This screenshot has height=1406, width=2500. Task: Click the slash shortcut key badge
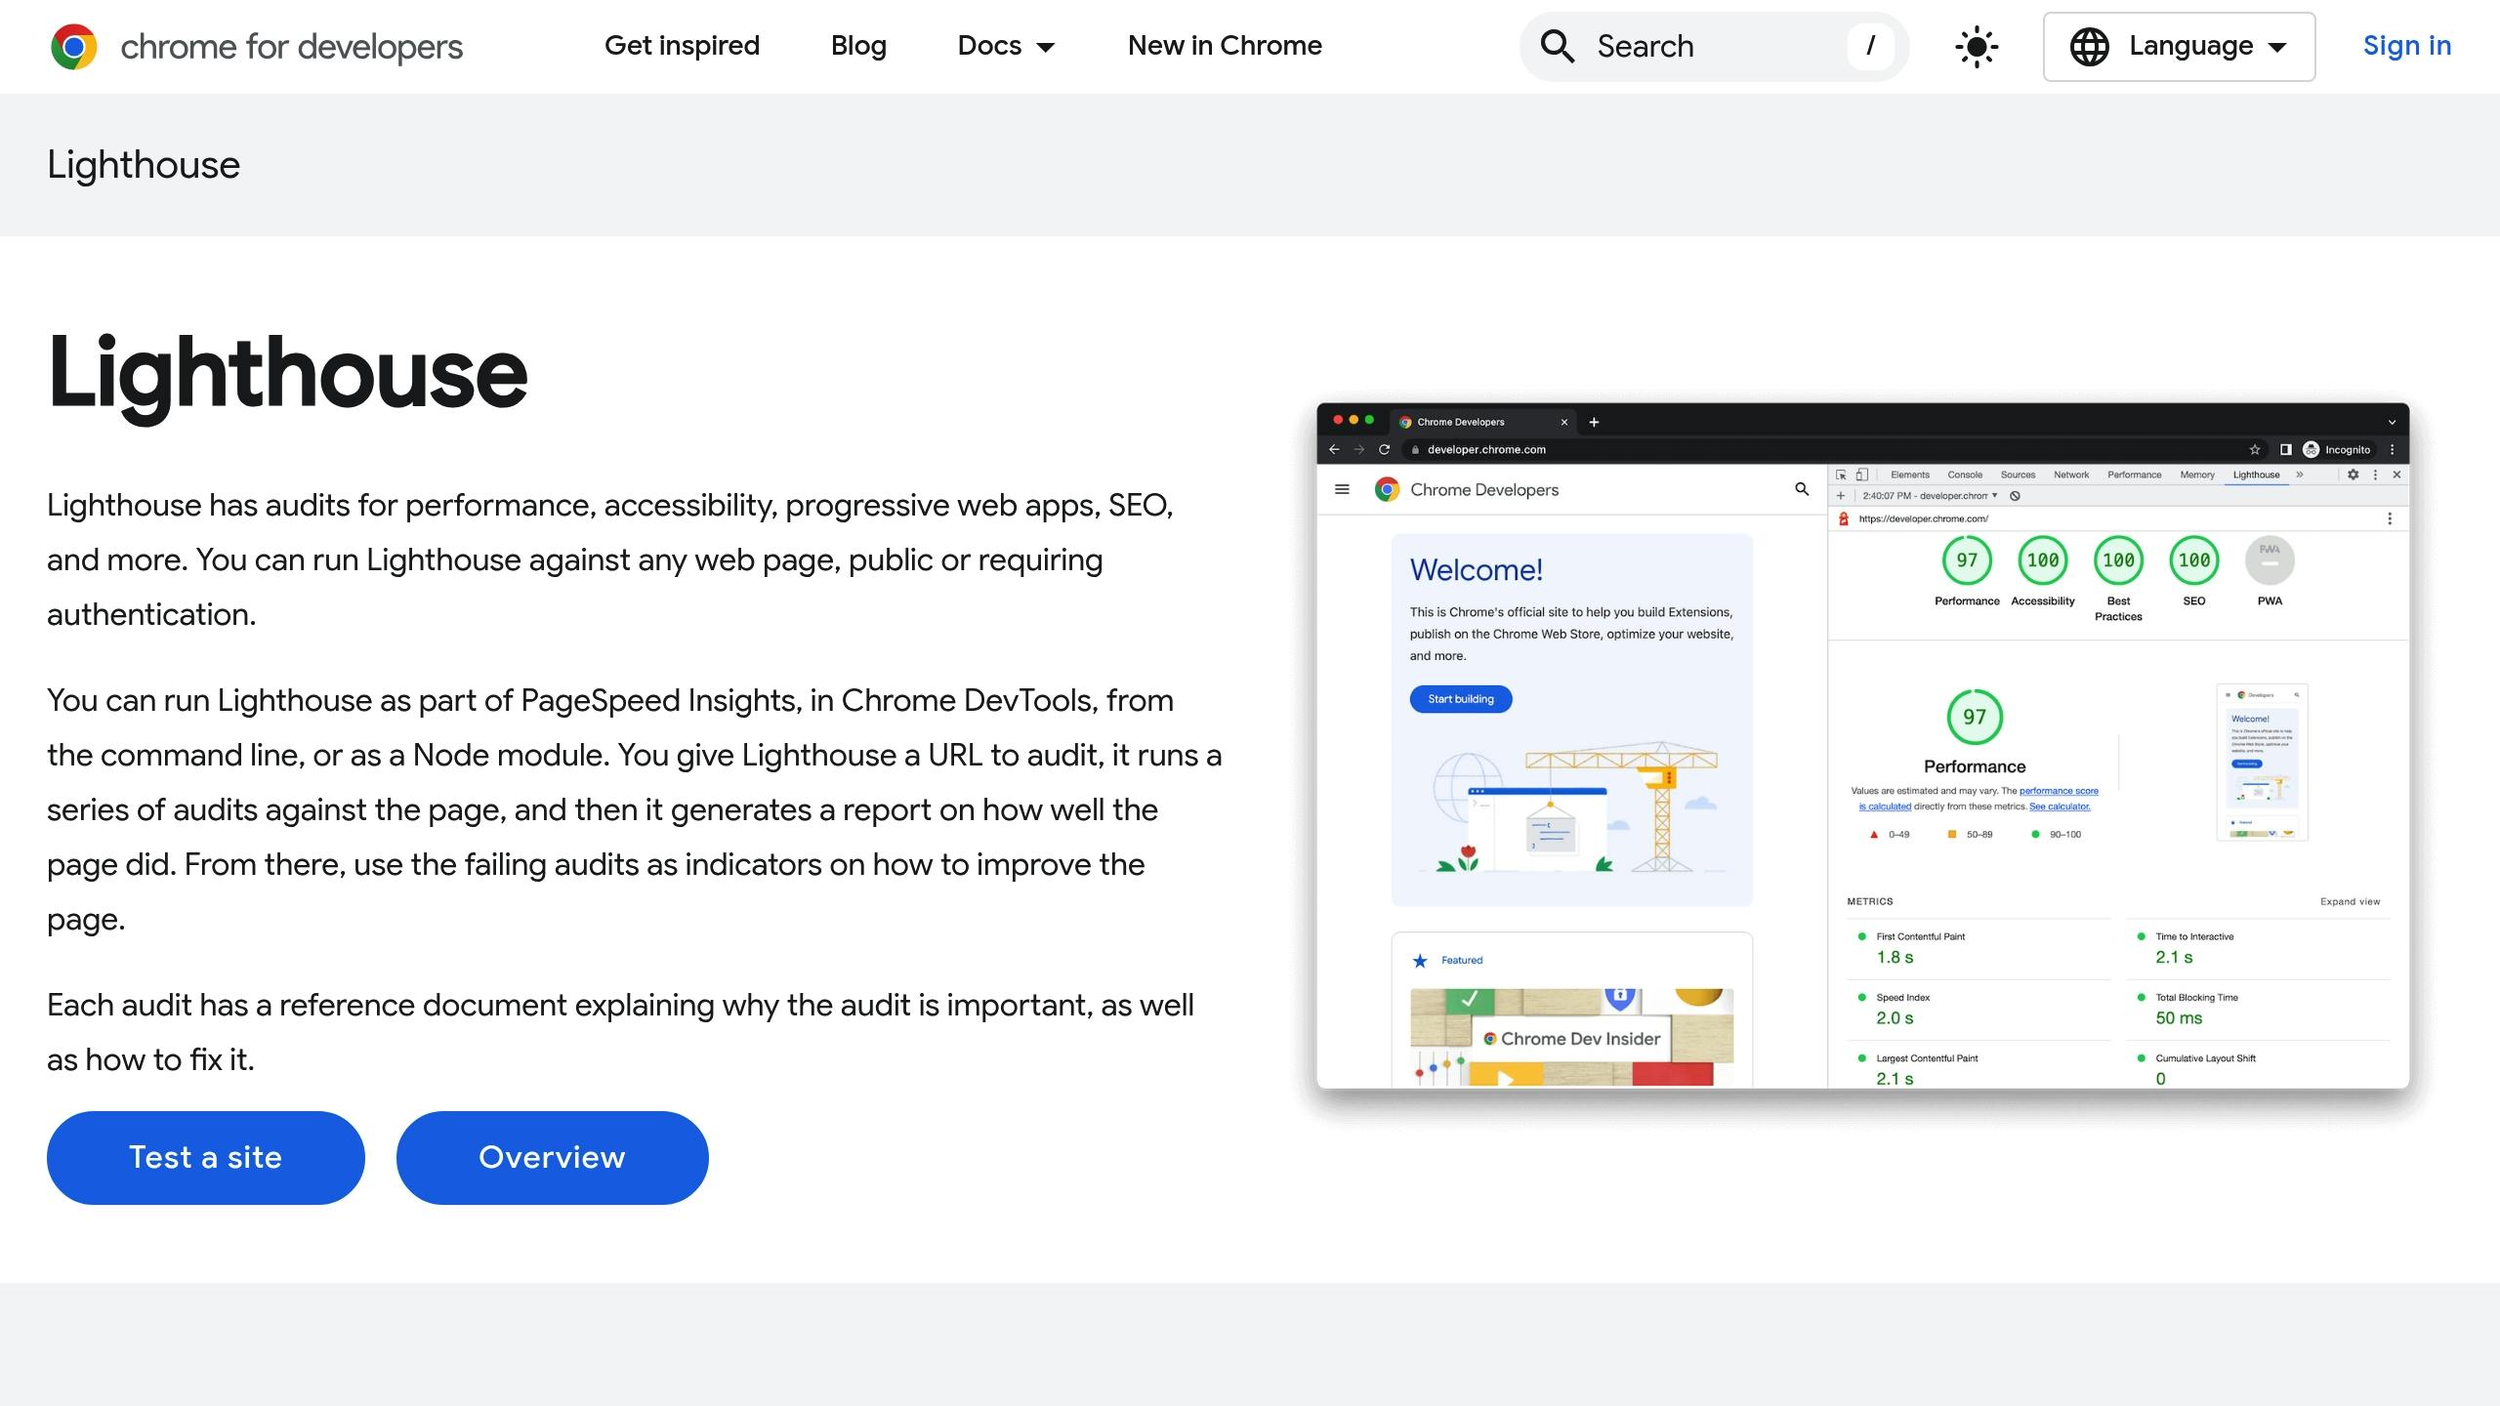click(1870, 46)
